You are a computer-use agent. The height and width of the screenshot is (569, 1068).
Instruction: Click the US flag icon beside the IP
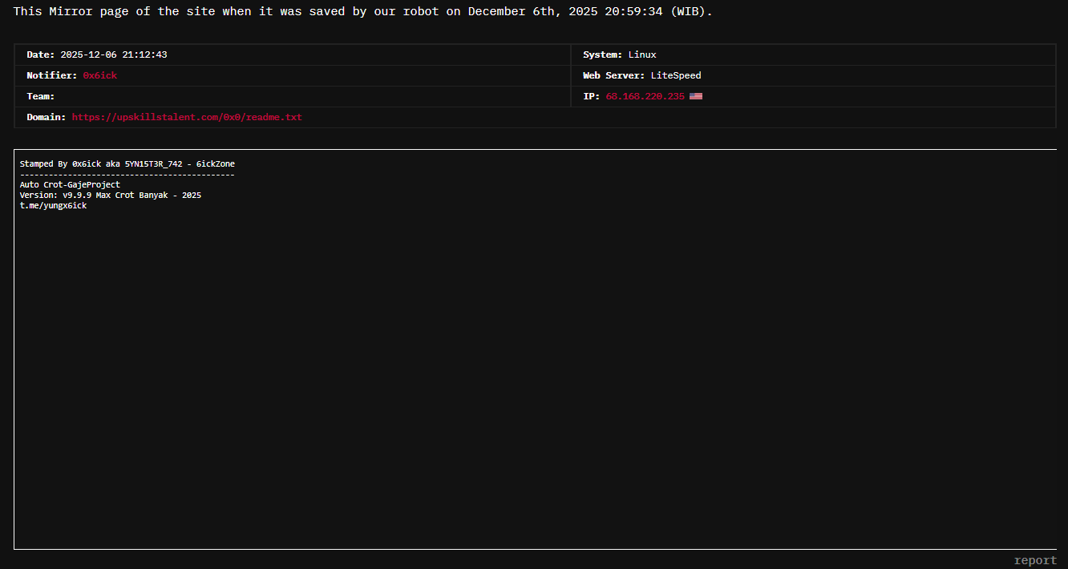pyautogui.click(x=695, y=97)
